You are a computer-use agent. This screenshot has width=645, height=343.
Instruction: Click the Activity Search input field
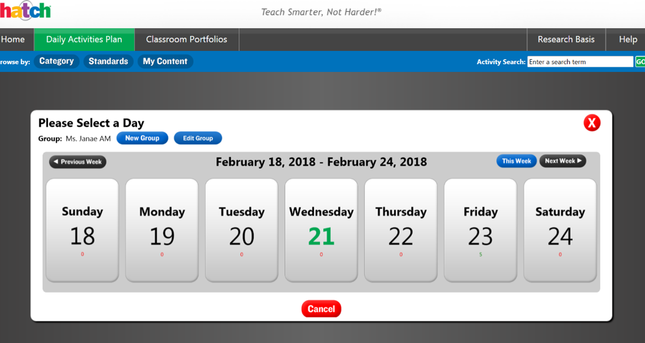coord(580,62)
